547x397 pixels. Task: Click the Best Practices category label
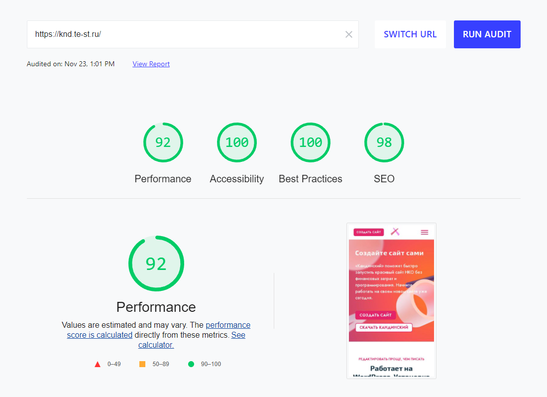311,179
